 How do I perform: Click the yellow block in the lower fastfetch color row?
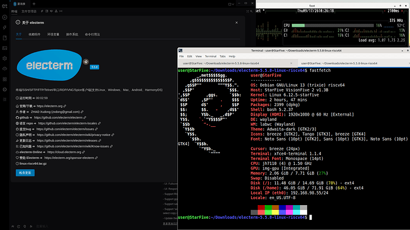pos(275,212)
